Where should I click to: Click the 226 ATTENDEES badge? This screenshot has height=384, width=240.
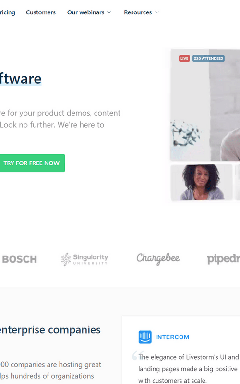point(208,58)
